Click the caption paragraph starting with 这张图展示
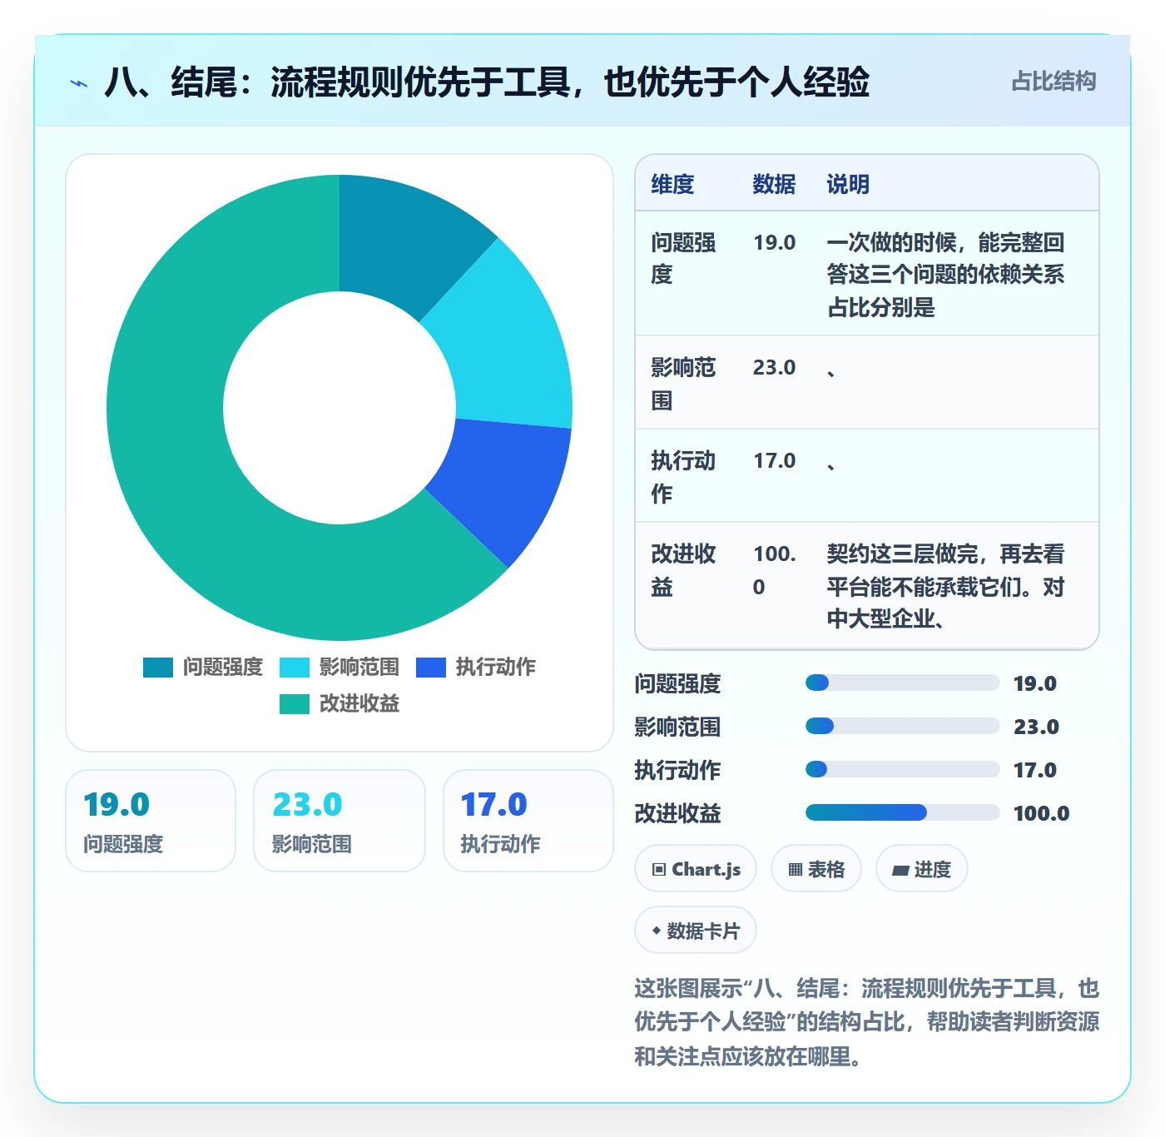Viewport: 1165px width, 1137px height. click(867, 1022)
